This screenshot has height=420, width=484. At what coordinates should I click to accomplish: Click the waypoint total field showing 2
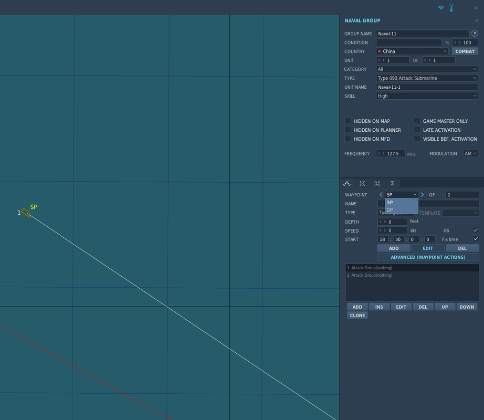pos(462,195)
